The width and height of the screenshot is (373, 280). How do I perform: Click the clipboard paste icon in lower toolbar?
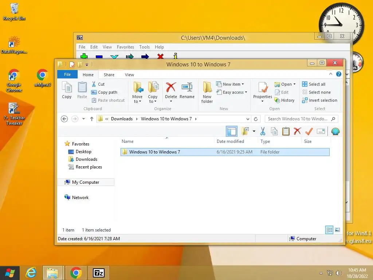click(286, 131)
